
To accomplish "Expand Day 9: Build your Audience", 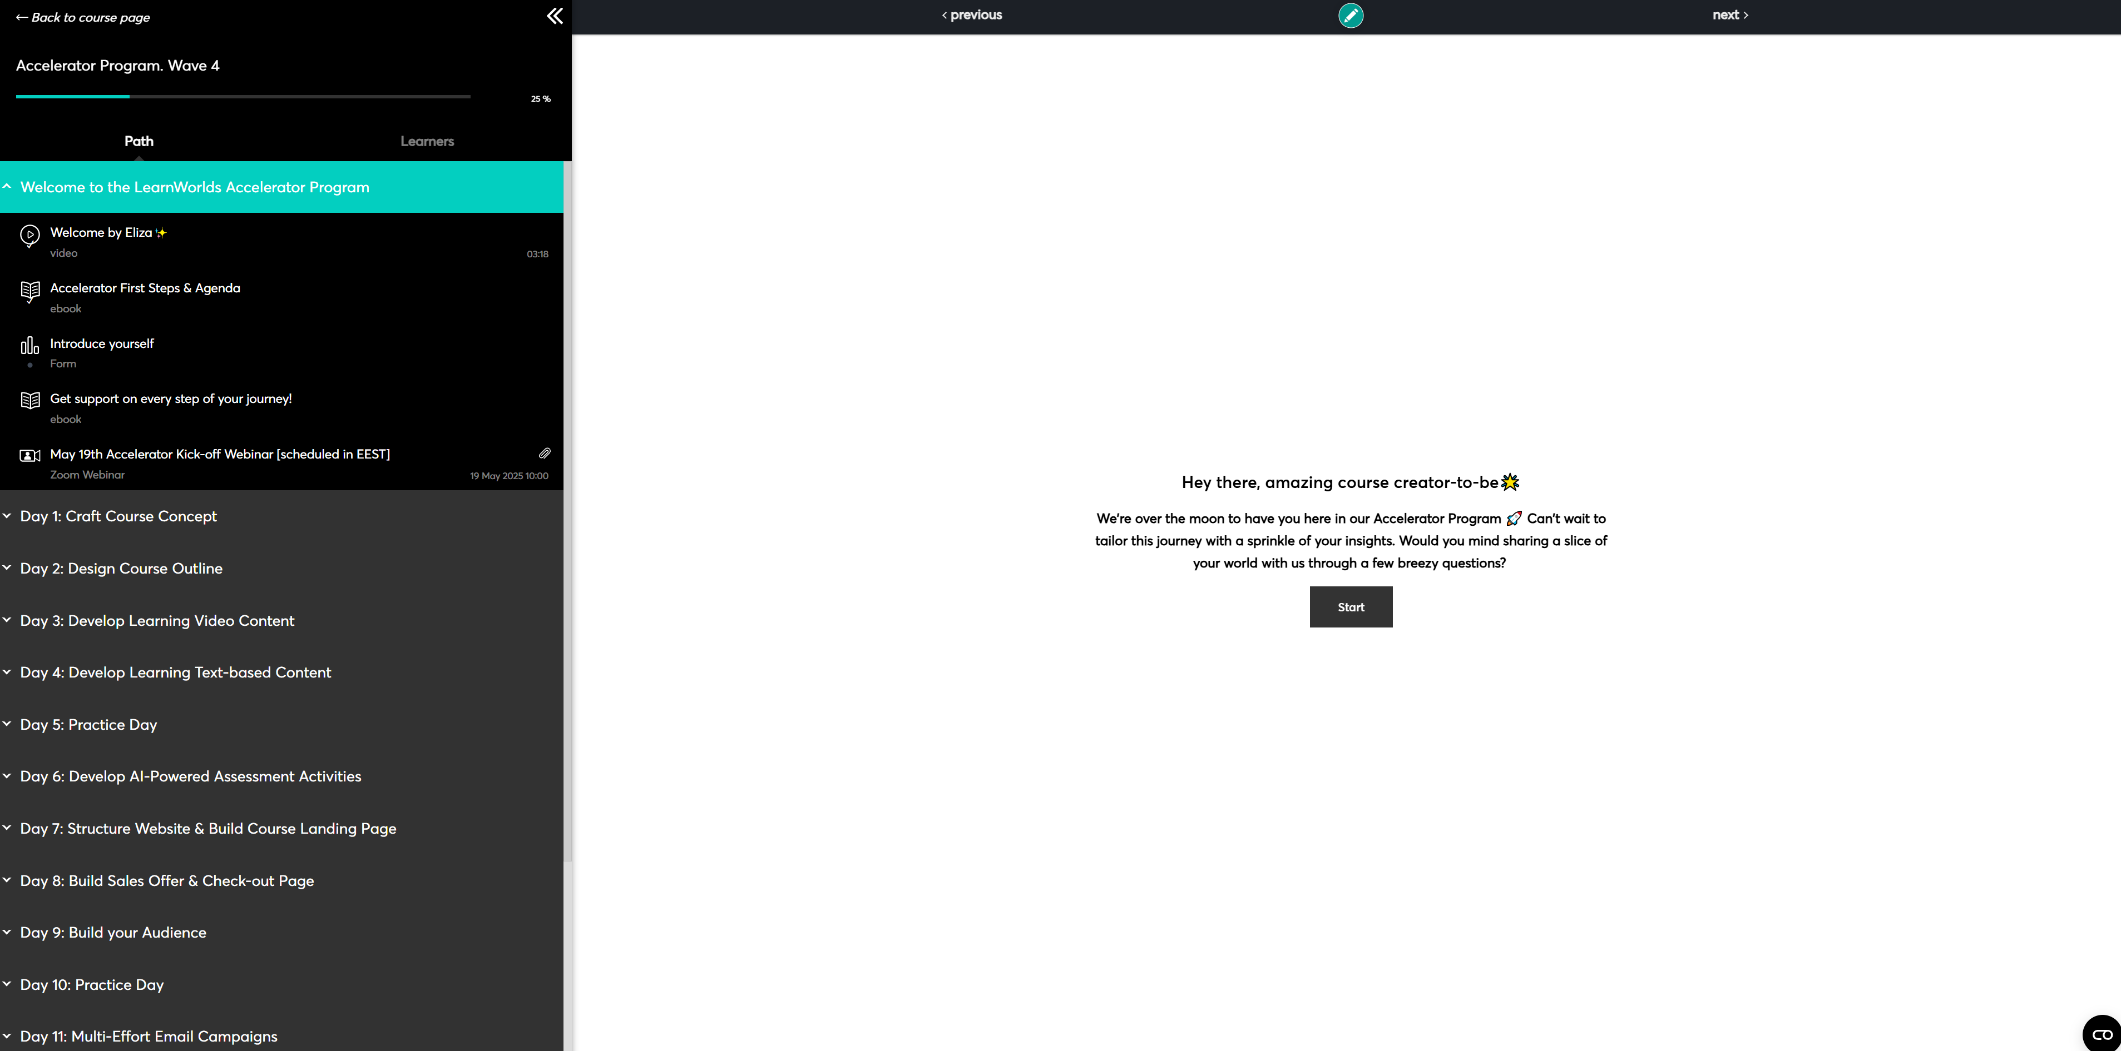I will coord(113,933).
